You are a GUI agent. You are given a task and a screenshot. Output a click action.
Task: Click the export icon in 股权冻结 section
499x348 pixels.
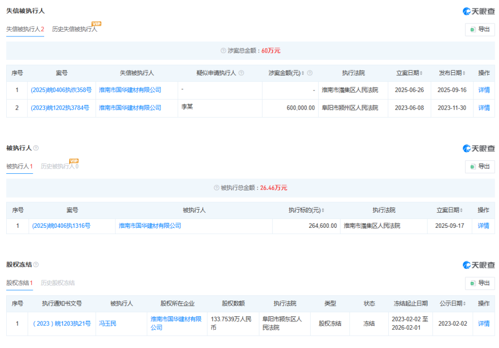474,283
